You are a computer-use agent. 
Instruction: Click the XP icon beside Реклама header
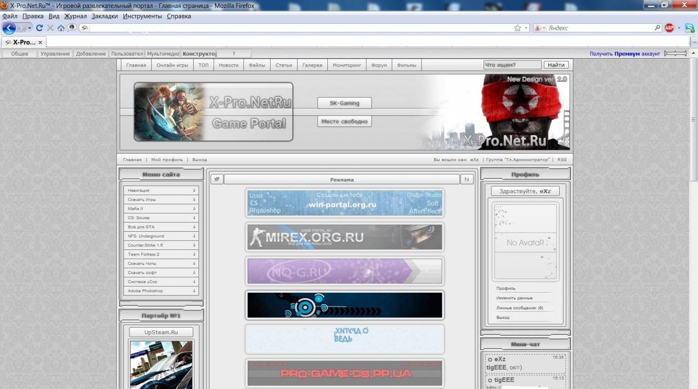point(217,179)
